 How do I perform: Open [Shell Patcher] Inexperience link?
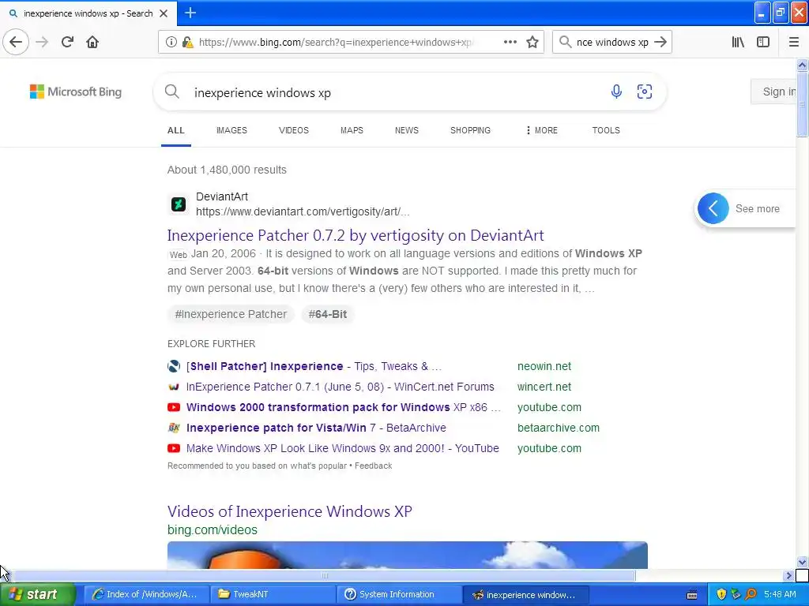point(314,366)
